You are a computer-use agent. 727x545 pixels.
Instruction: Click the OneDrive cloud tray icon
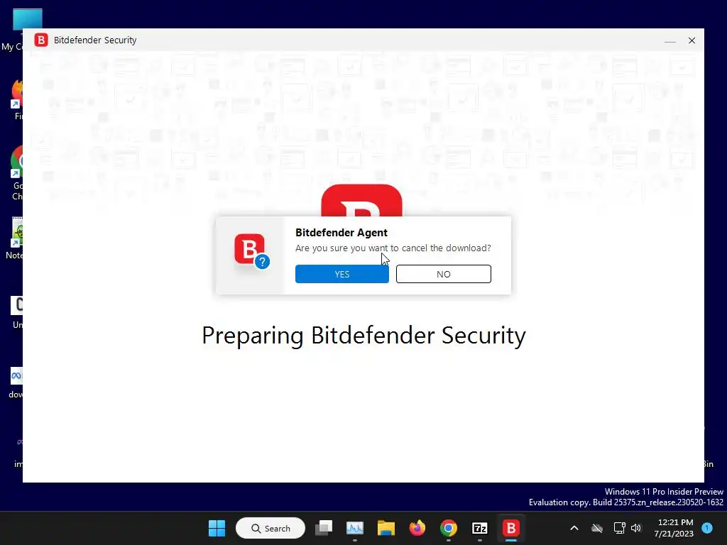tap(596, 528)
